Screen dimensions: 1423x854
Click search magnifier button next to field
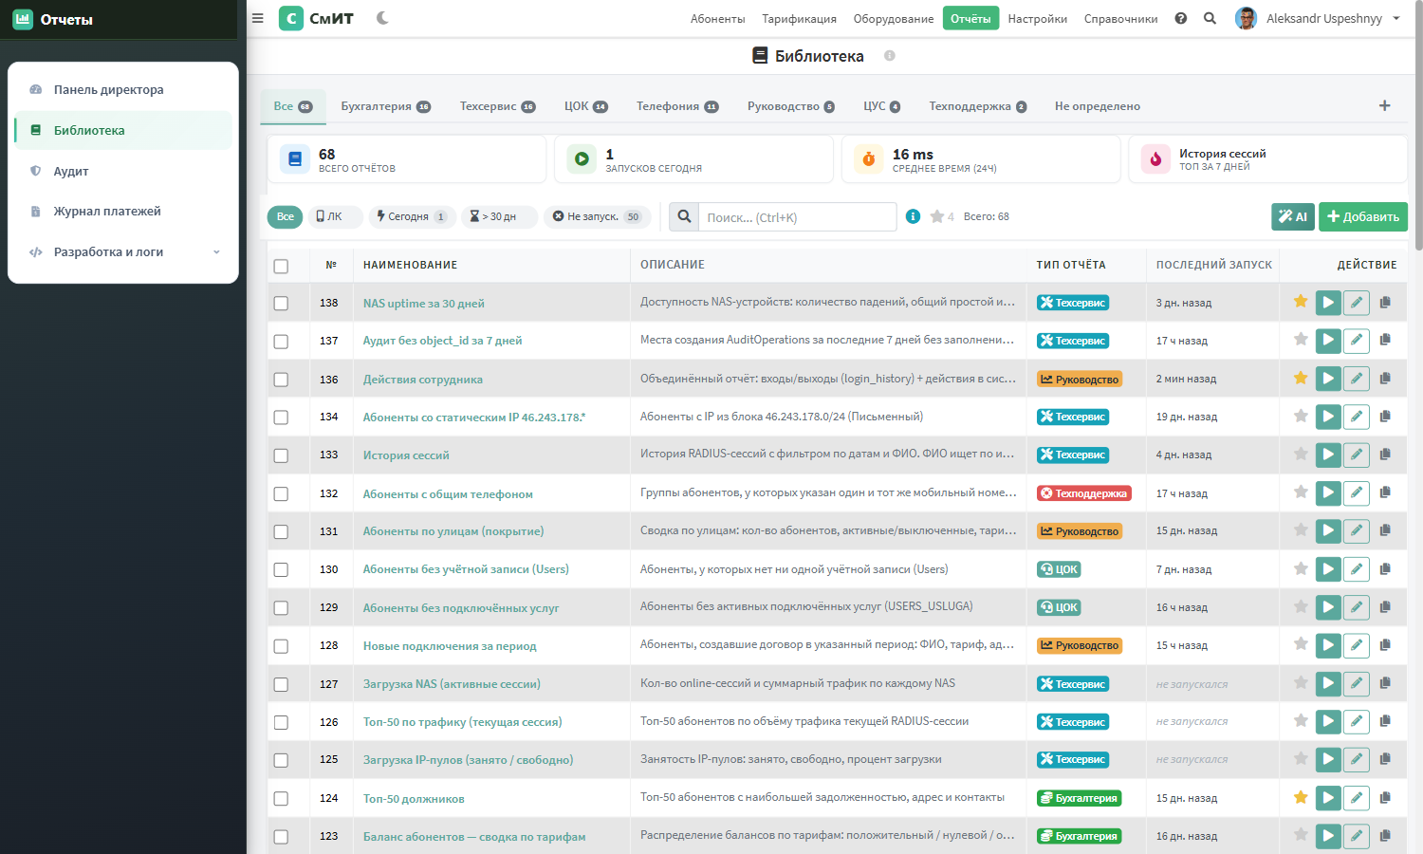coord(684,216)
